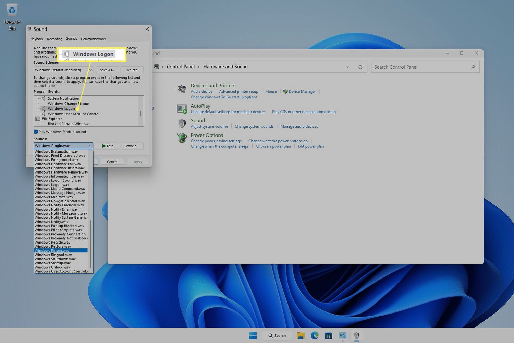Click the speaker icon beside System Notification

44,98
